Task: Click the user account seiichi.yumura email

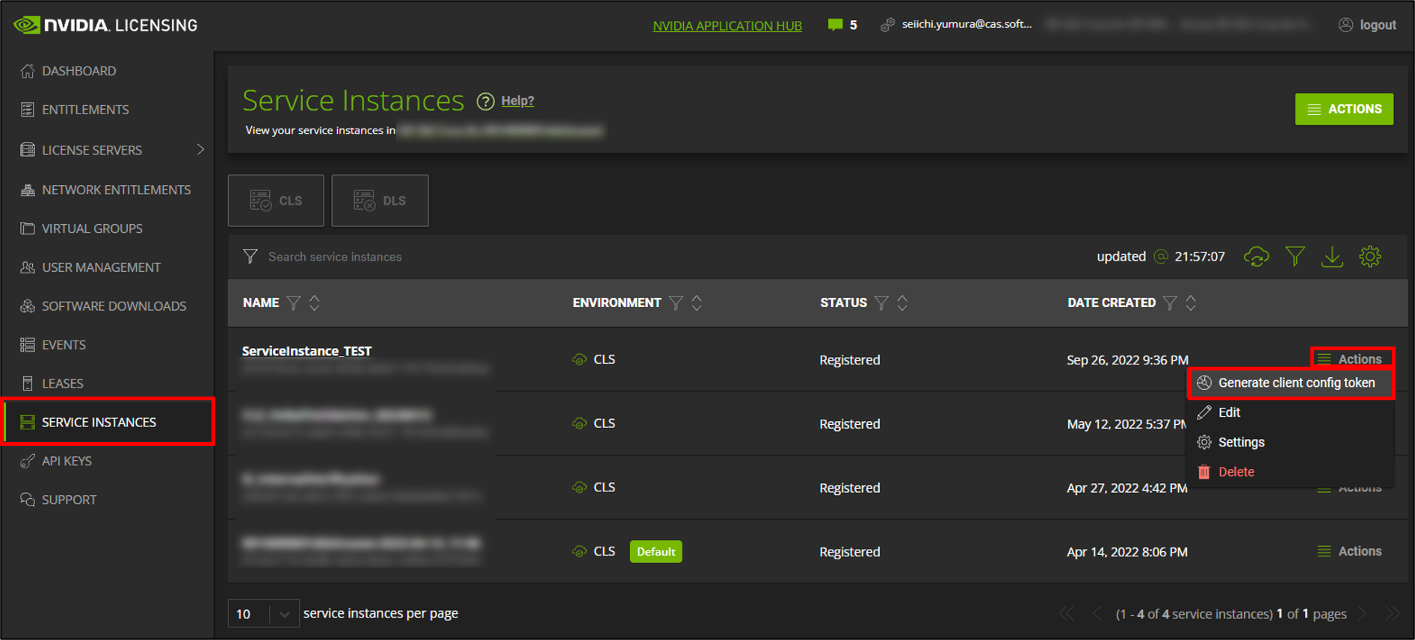Action: click(x=967, y=24)
